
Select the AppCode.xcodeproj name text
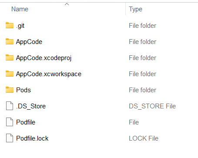(44, 58)
